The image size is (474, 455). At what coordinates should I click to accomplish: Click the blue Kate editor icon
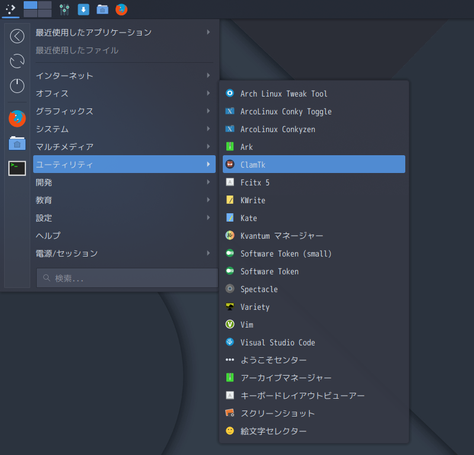[x=230, y=217]
